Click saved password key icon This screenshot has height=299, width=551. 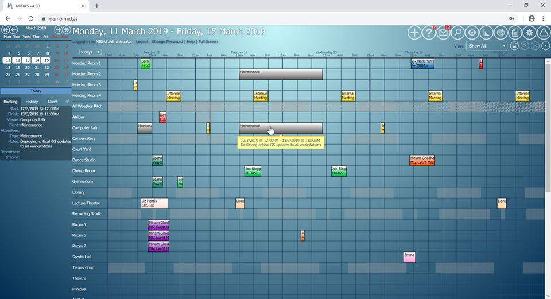tap(511, 18)
